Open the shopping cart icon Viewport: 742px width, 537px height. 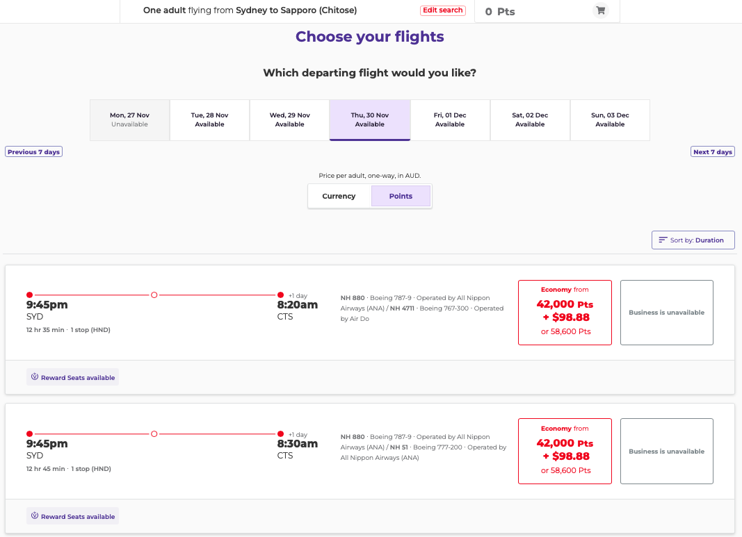click(x=600, y=10)
